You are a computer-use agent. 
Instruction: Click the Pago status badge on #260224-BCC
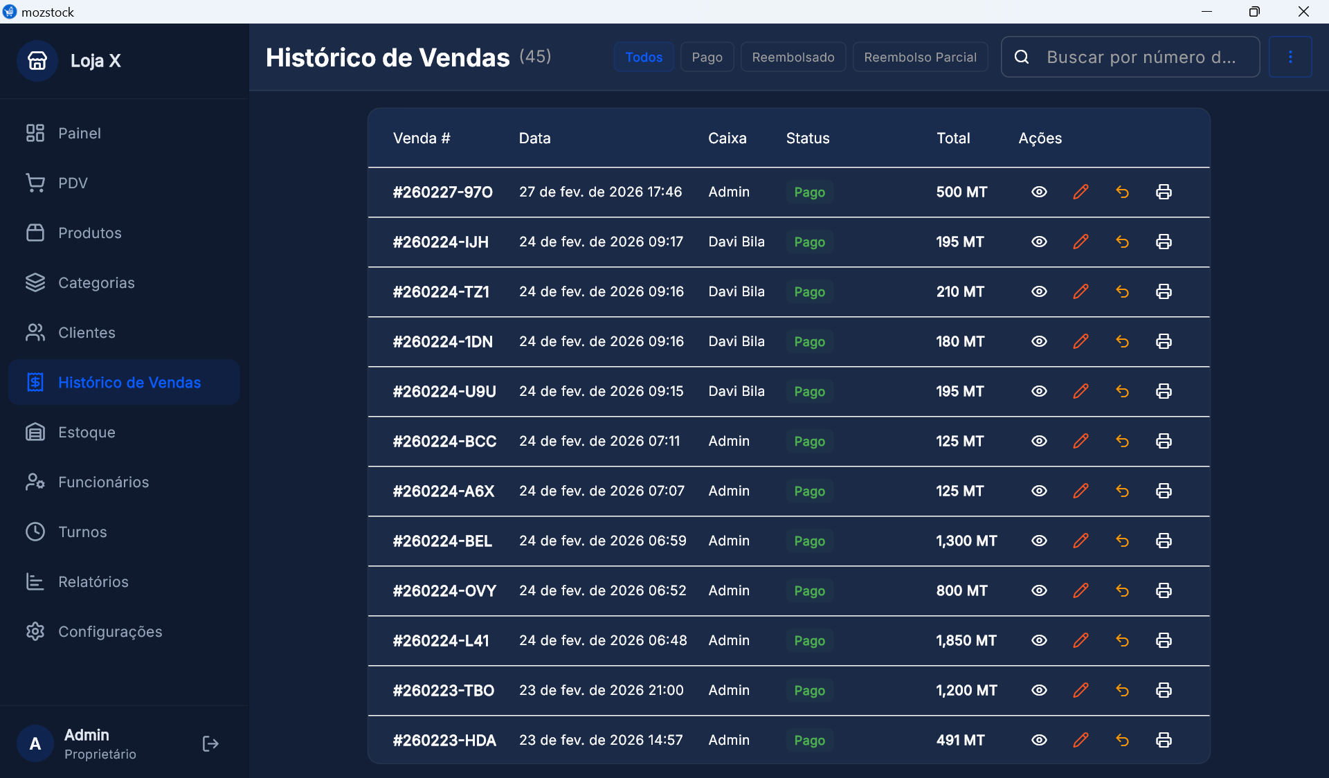(x=808, y=441)
